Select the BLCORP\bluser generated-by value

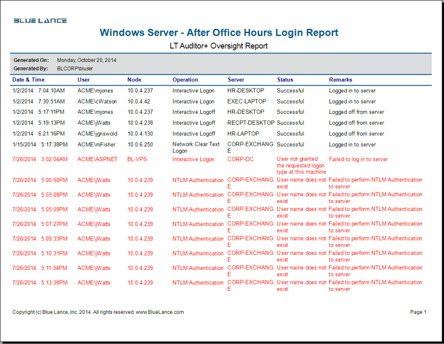(75, 68)
